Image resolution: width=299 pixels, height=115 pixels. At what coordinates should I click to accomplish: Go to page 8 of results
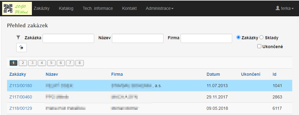coord(79,63)
